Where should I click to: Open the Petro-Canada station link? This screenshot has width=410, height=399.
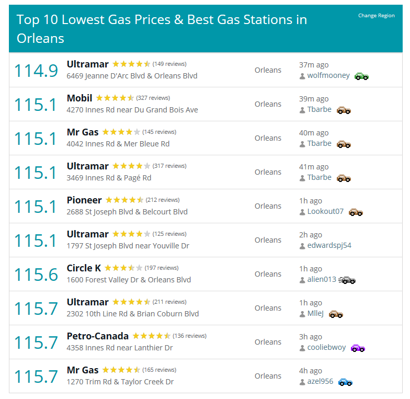(x=97, y=336)
